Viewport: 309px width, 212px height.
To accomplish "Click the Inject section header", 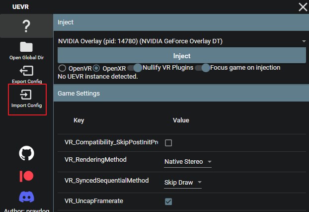I will click(182, 22).
